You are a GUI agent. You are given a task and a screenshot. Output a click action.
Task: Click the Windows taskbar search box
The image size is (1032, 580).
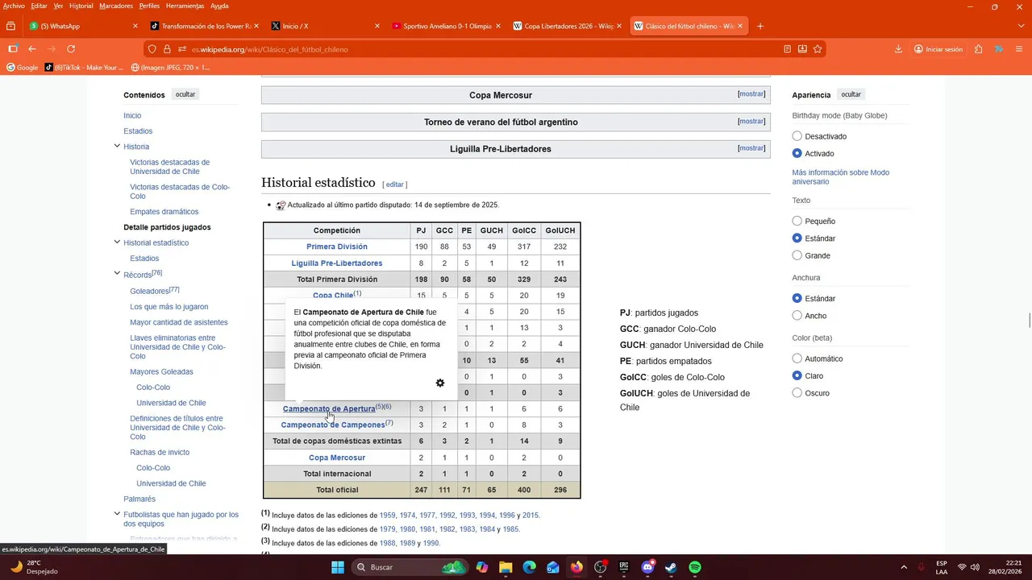click(x=411, y=567)
